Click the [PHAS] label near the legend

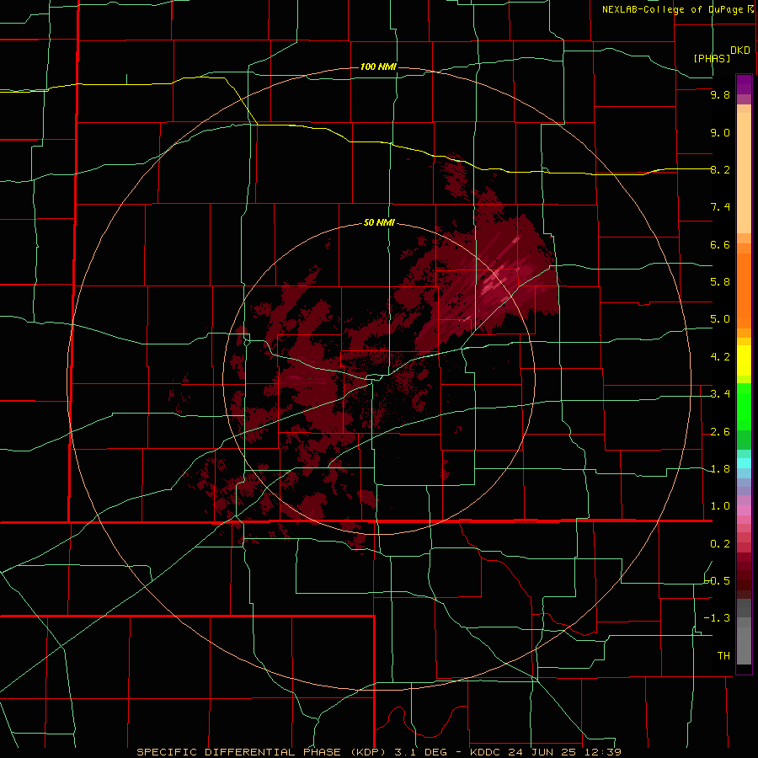point(712,58)
